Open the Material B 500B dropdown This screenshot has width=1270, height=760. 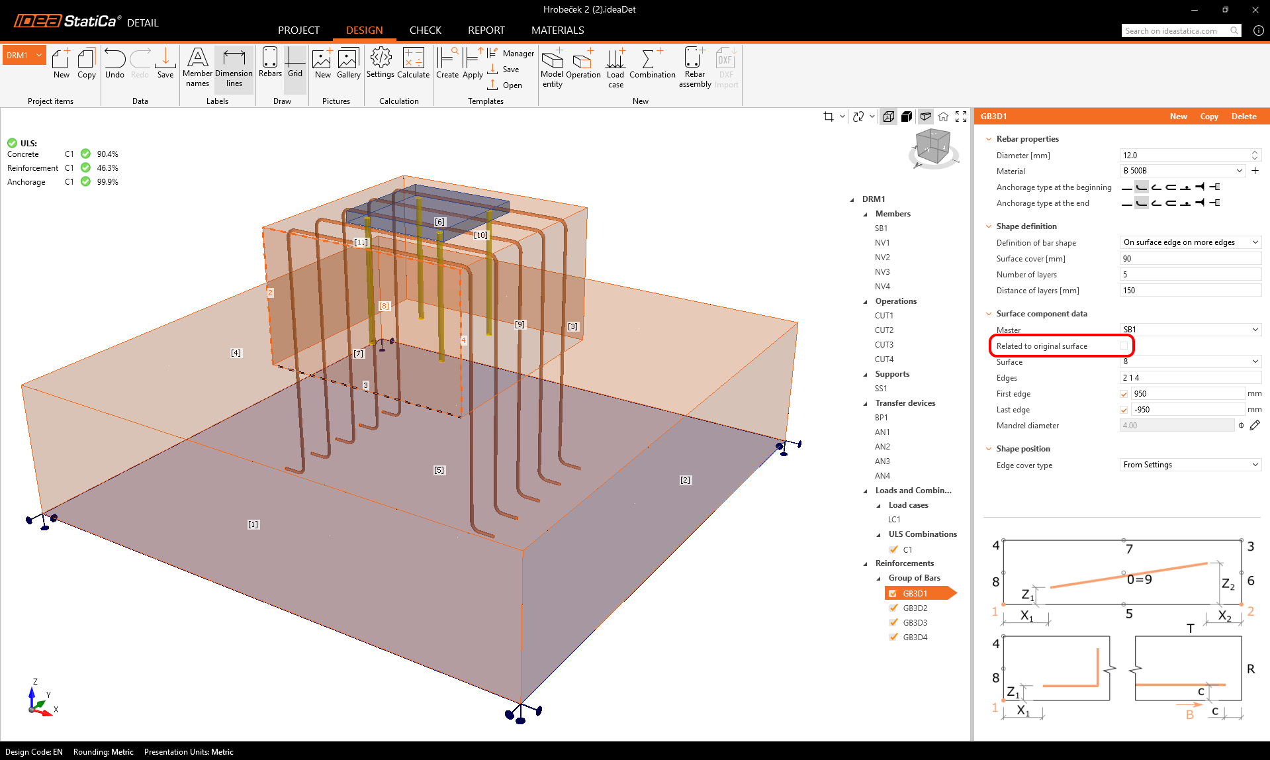[x=1182, y=171]
